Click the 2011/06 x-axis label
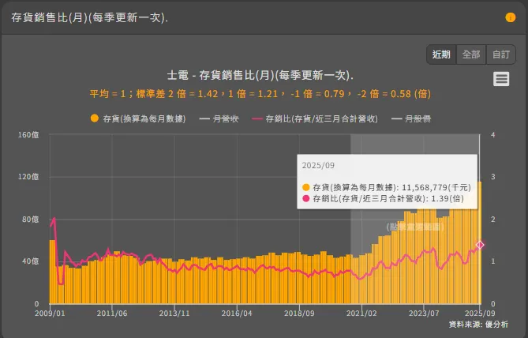Viewport: 528px width, 338px height. (x=112, y=313)
